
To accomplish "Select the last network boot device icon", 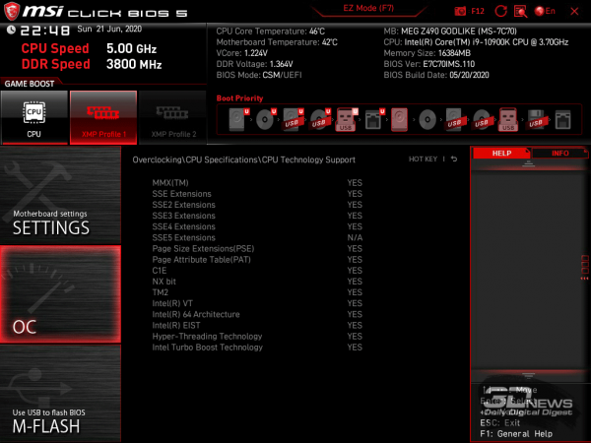I will (561, 119).
